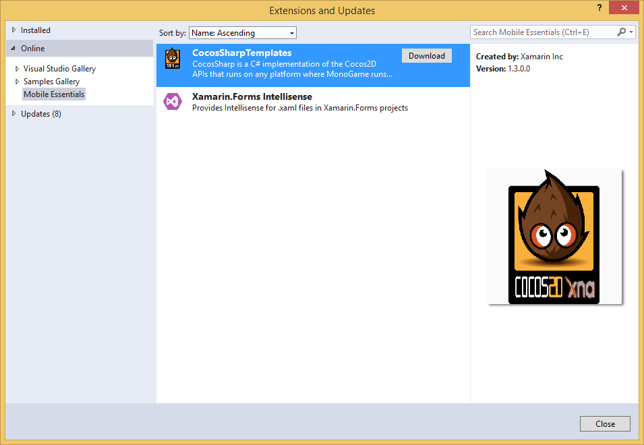The image size is (644, 445).
Task: Click the CocosSharp description text
Action: (x=292, y=69)
